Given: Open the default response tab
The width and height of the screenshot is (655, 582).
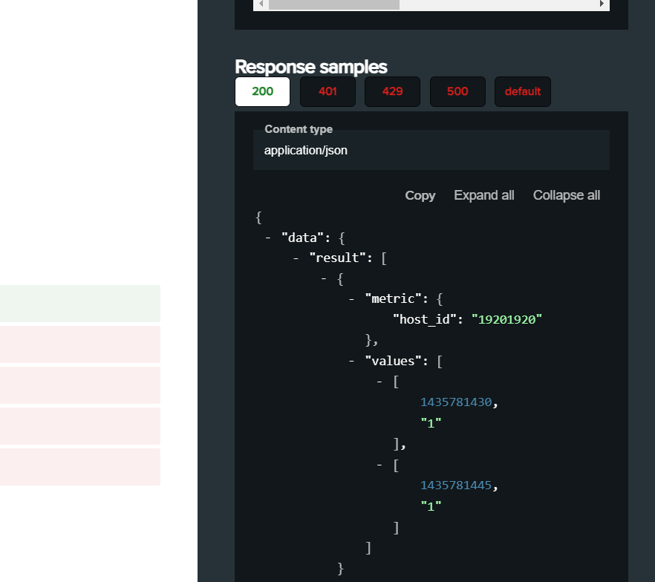Looking at the screenshot, I should pyautogui.click(x=522, y=91).
